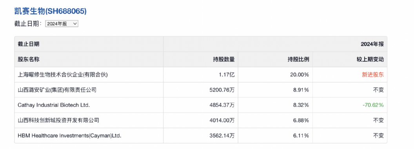Open the 2024年报 date dropdown
Image resolution: width=414 pixels, height=149 pixels.
coord(62,24)
